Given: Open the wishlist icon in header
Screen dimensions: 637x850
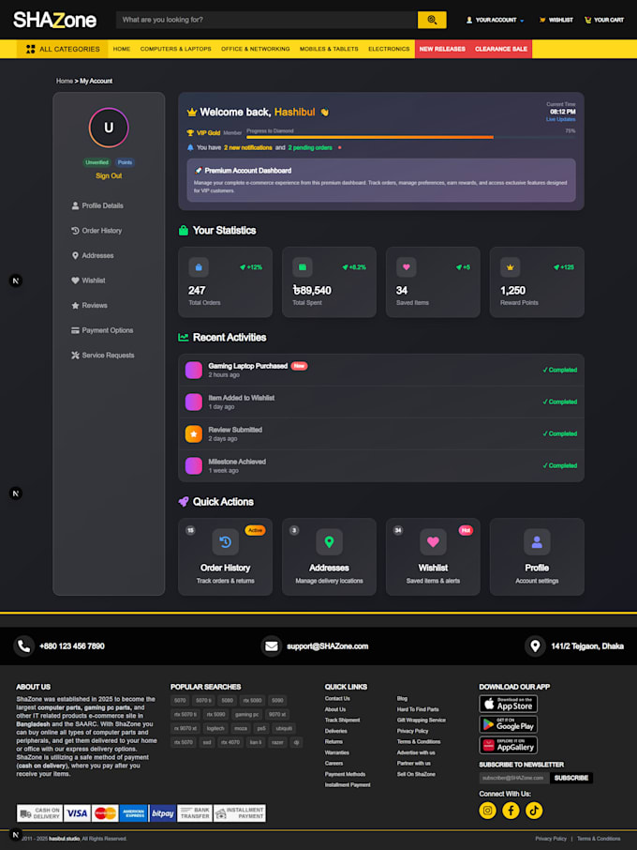Looking at the screenshot, I should tap(542, 20).
